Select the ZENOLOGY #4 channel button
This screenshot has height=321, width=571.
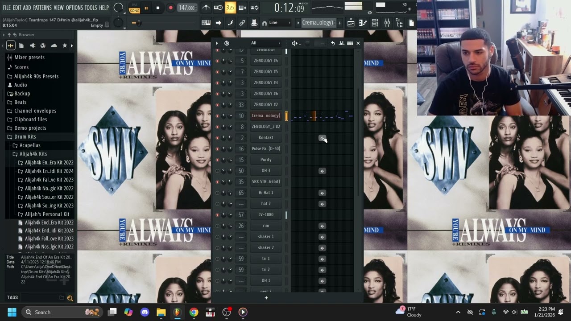266,61
